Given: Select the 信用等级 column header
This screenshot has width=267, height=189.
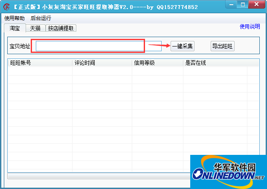Looking at the screenshot, I should tap(157, 63).
